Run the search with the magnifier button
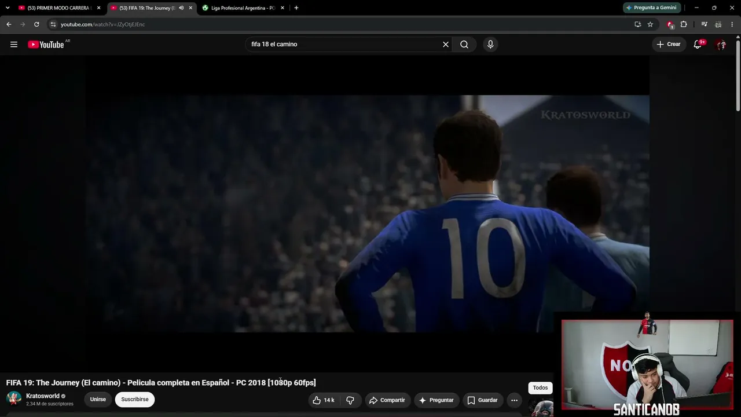 pos(464,45)
